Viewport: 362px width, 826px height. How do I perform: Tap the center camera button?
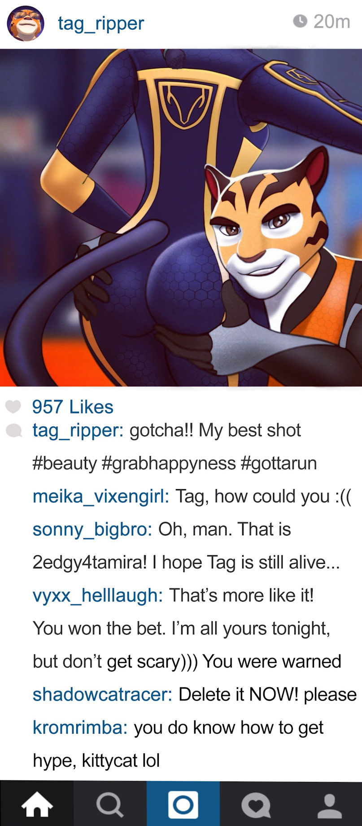[x=183, y=804]
